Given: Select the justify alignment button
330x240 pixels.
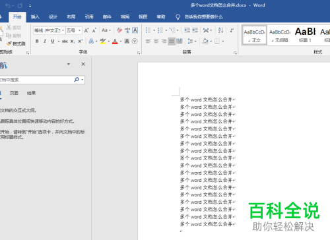Looking at the screenshot, I should click(172, 41).
